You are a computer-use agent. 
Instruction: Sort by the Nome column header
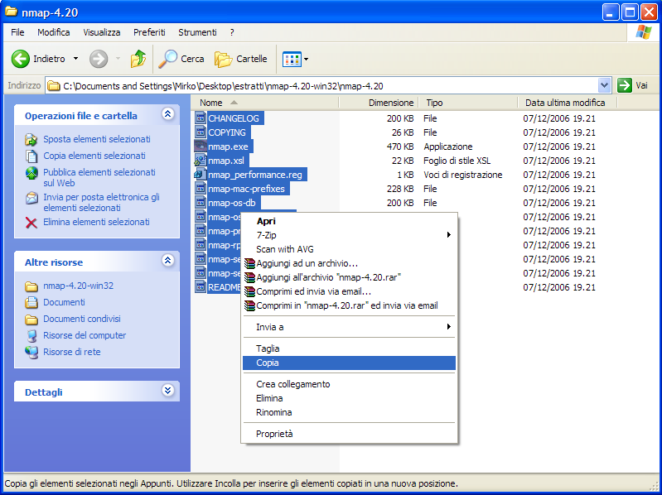click(211, 103)
